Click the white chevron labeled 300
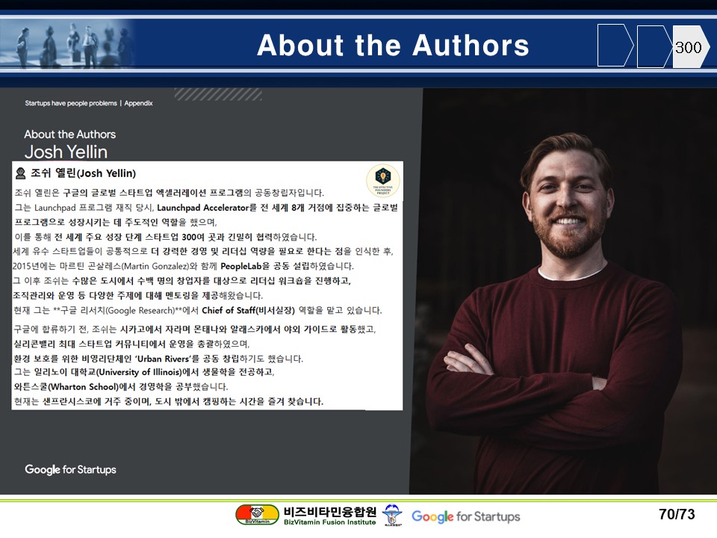The width and height of the screenshot is (717, 538). [690, 46]
